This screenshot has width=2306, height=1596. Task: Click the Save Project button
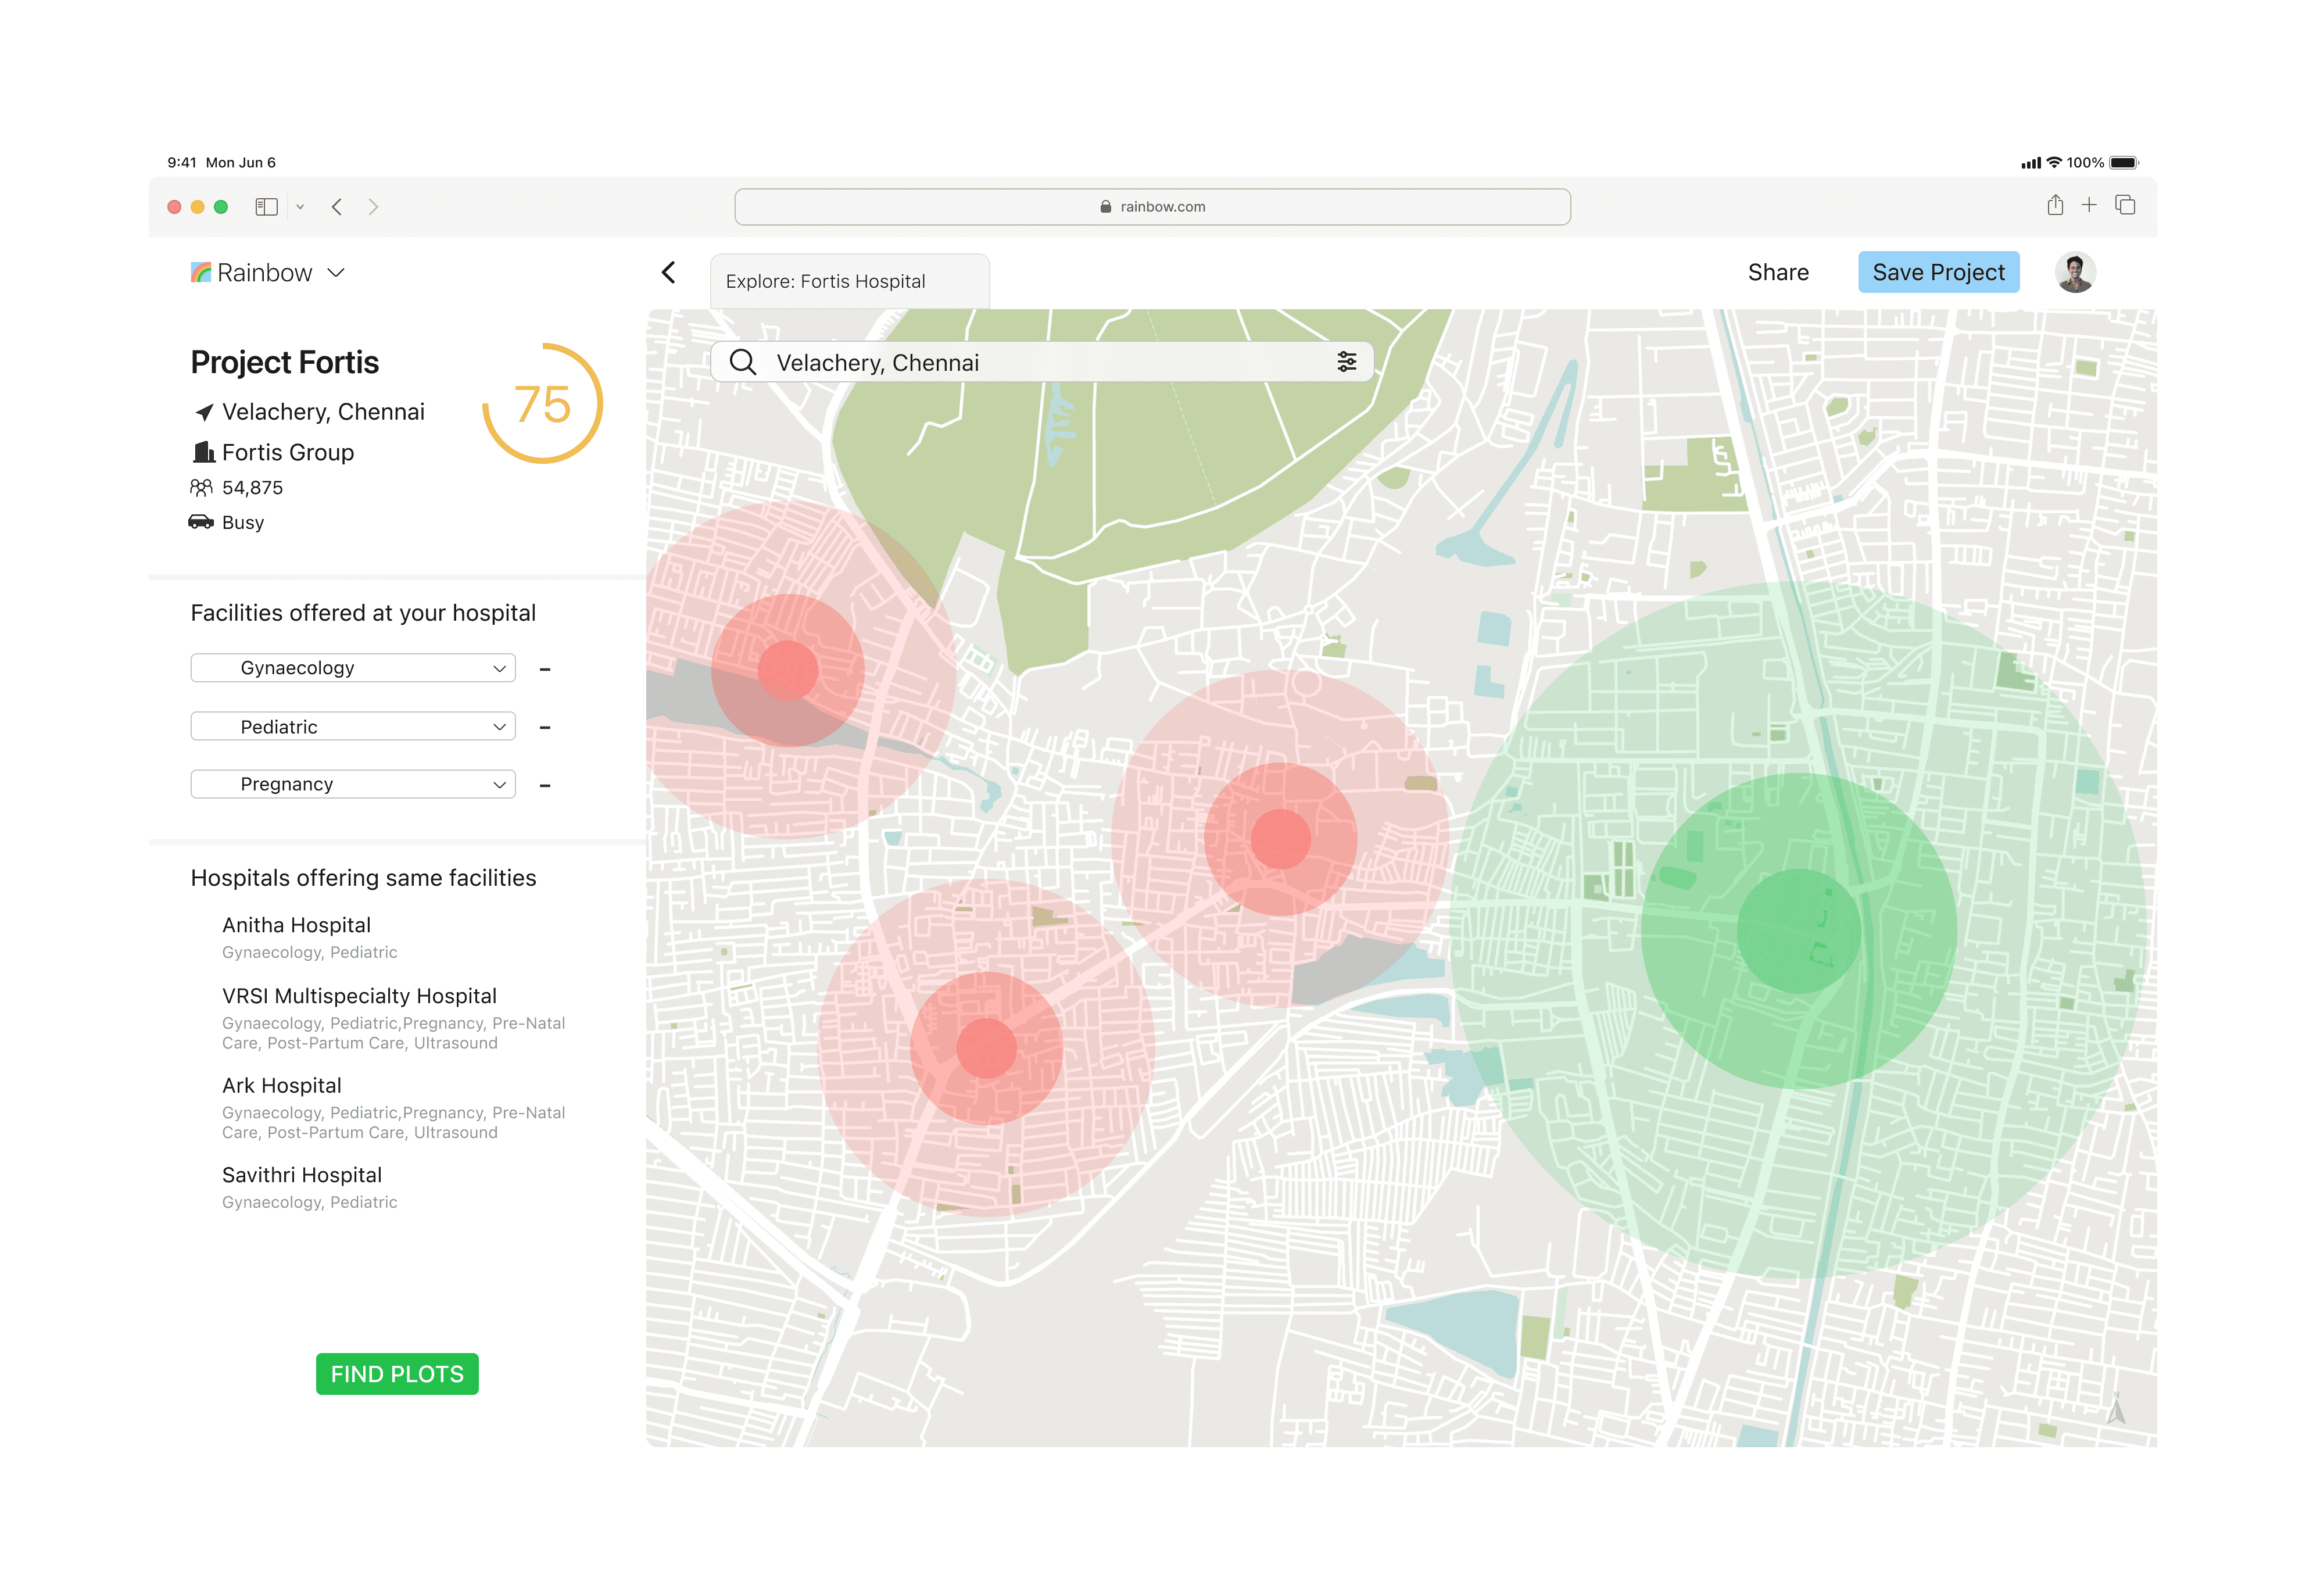click(1937, 272)
